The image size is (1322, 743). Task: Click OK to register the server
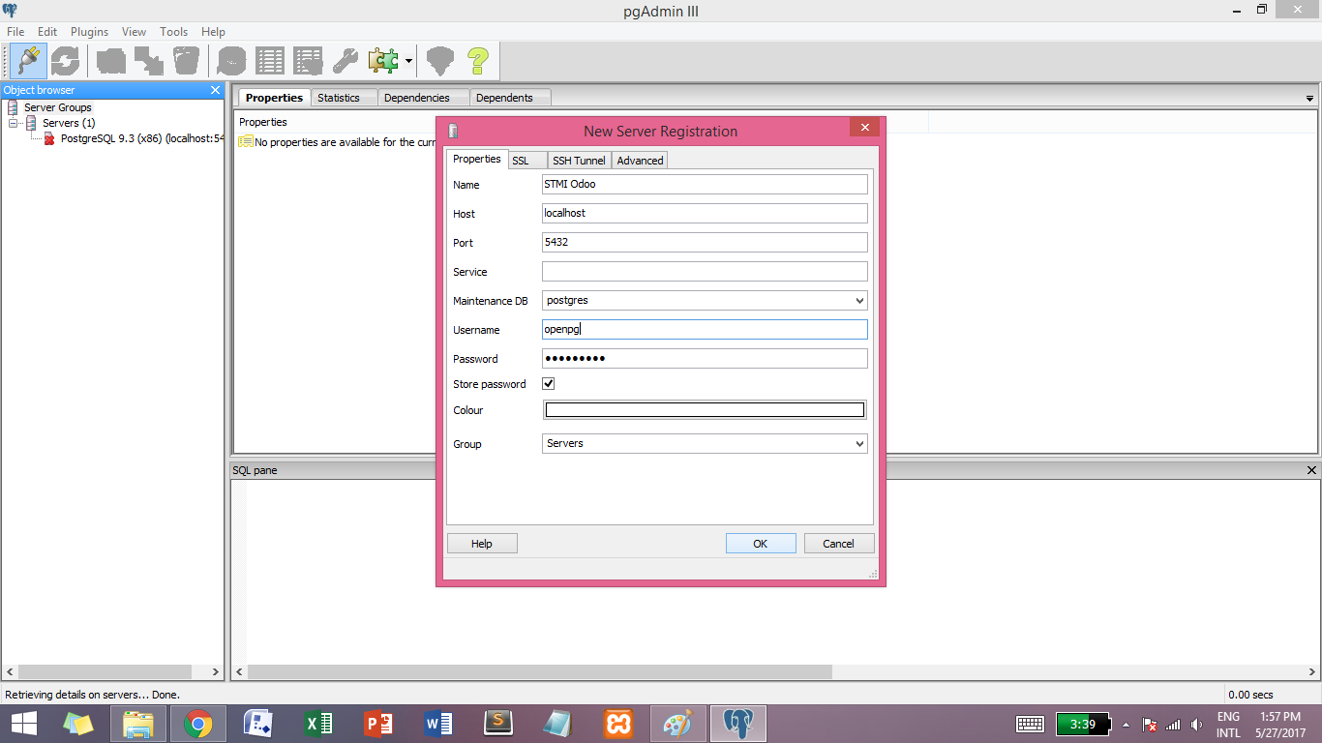(761, 544)
